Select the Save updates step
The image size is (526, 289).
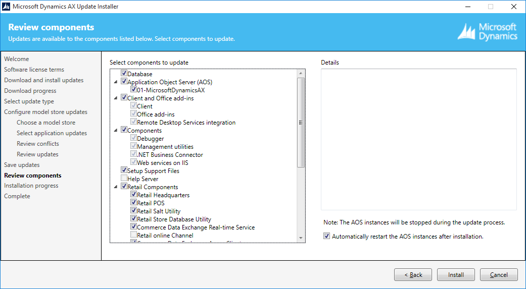click(22, 165)
